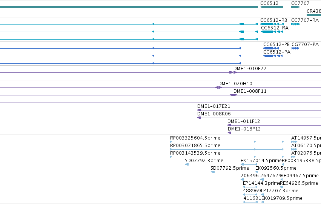
Task: Click the CG7707-RA transcript arrows
Action: coord(296,24)
